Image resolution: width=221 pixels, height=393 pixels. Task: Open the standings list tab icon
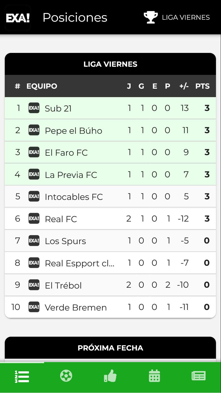(22, 376)
